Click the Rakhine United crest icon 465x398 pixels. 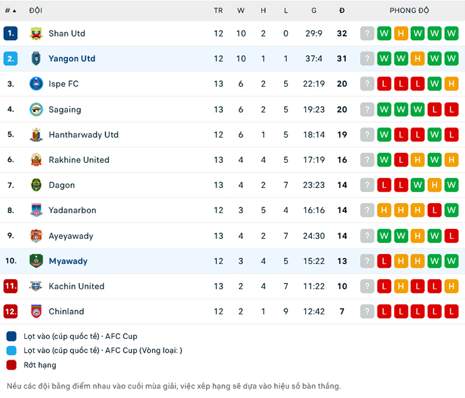pyautogui.click(x=36, y=160)
